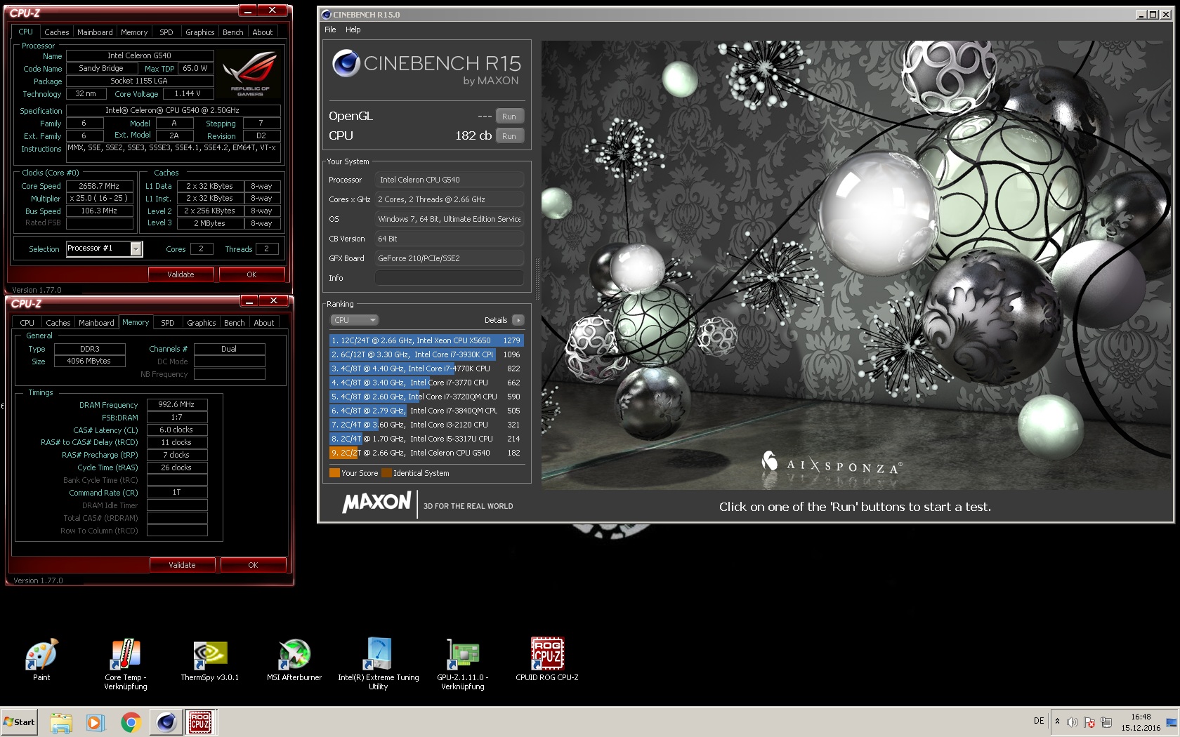
Task: Switch to SPD tab in upper CPU-Z
Action: [166, 32]
